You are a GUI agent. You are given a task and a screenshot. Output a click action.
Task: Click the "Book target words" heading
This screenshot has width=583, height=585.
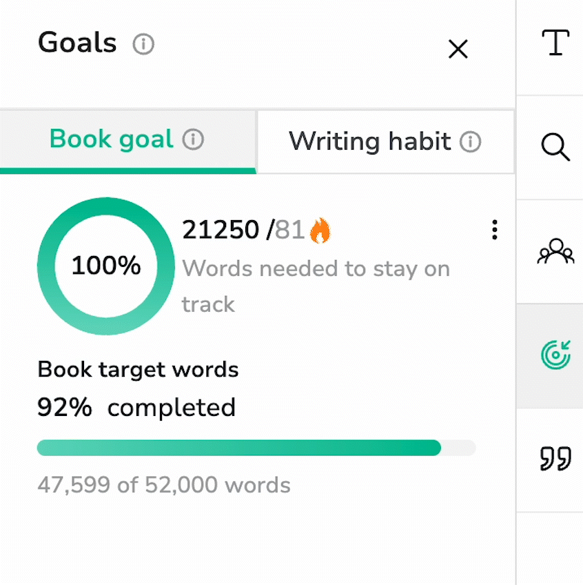(x=138, y=370)
